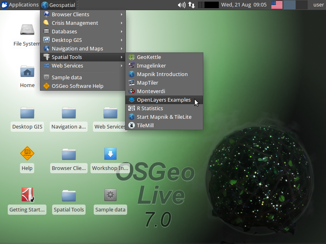Click the Crisis Management lightbulb icon
The image size is (326, 244).
[x=46, y=23]
